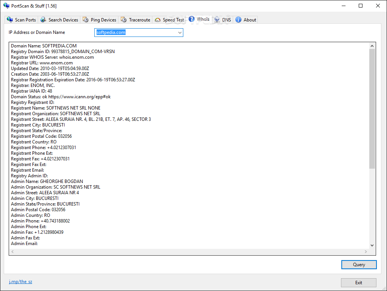Click the 'Updated Date: 2010-03-19' line
The height and width of the screenshot is (291, 387).
click(x=50, y=69)
